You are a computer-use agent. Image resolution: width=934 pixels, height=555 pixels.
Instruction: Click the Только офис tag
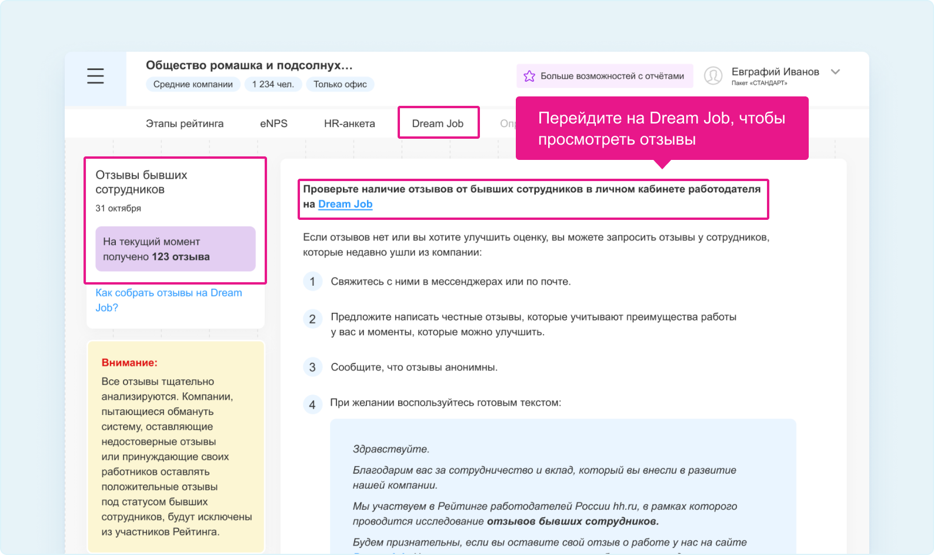click(340, 84)
